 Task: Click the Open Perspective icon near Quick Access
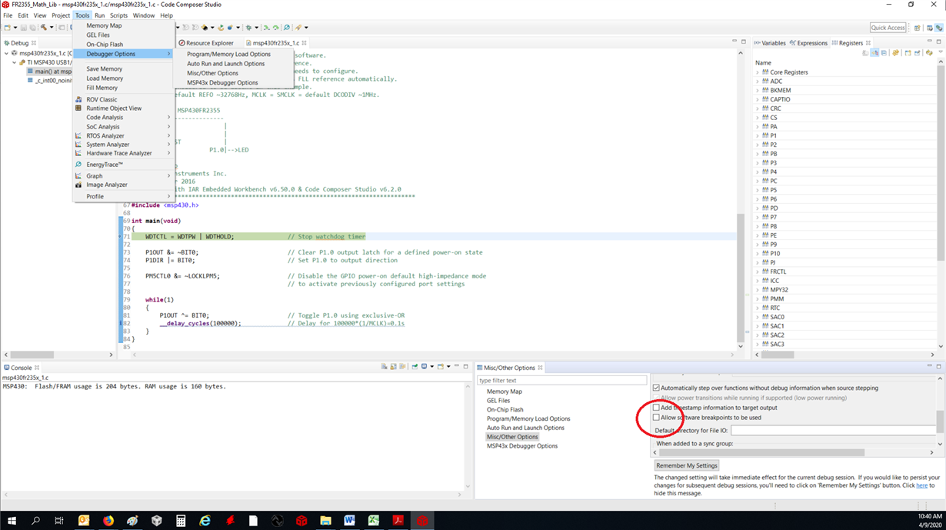coord(918,28)
